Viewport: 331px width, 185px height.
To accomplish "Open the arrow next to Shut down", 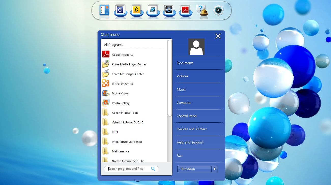I will point(215,169).
